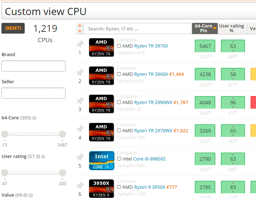Tick the compare checkbox for Core i9-9980XE

pos(119,159)
